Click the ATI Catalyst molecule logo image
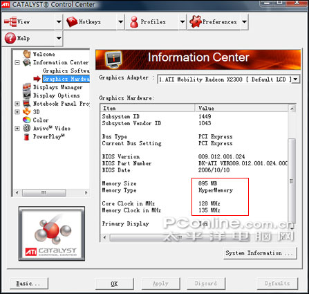This screenshot has width=309, height=294. [x=52, y=234]
